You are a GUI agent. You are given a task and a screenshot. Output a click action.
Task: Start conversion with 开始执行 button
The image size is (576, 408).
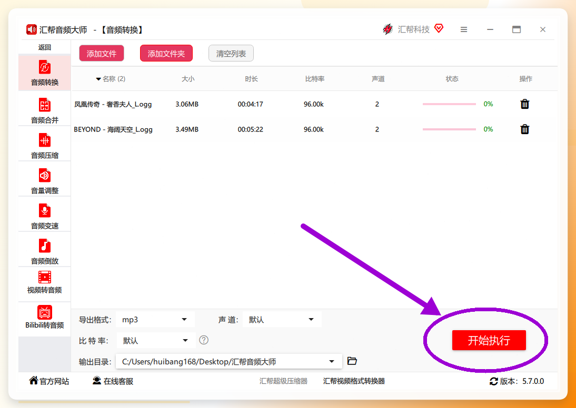489,340
